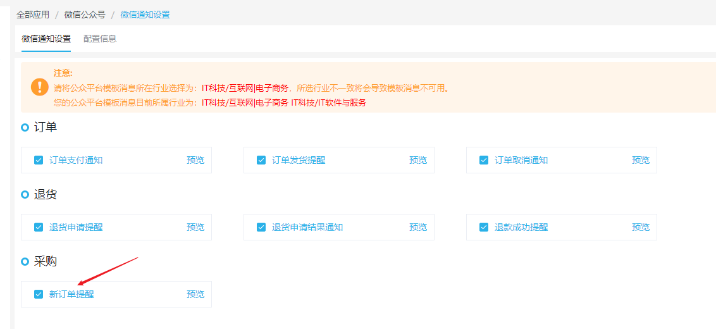Click the 退货 section circle bullet icon
The height and width of the screenshot is (329, 716).
[x=25, y=195]
